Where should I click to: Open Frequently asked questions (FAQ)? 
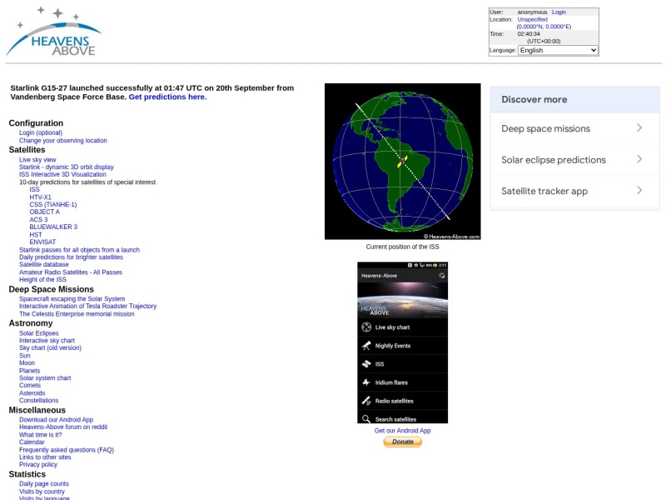click(x=67, y=450)
